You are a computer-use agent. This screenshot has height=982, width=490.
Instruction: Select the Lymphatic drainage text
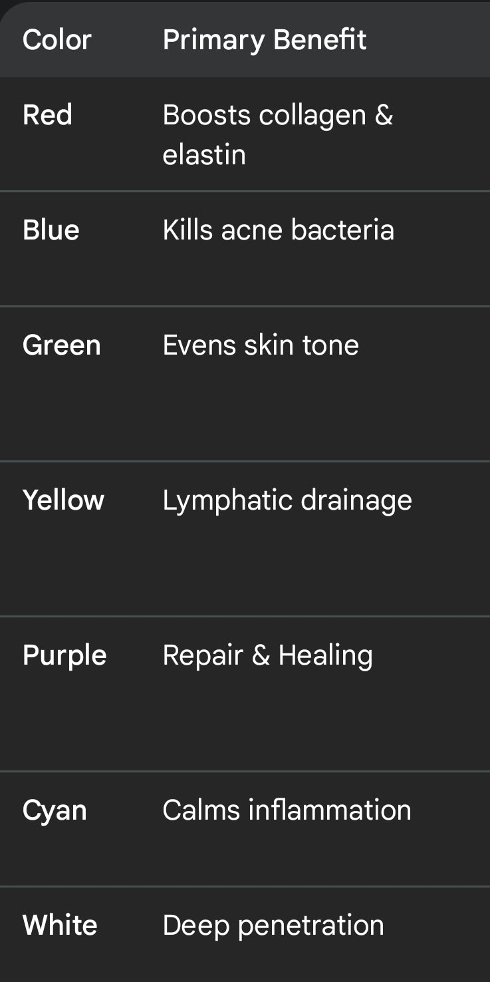(287, 501)
